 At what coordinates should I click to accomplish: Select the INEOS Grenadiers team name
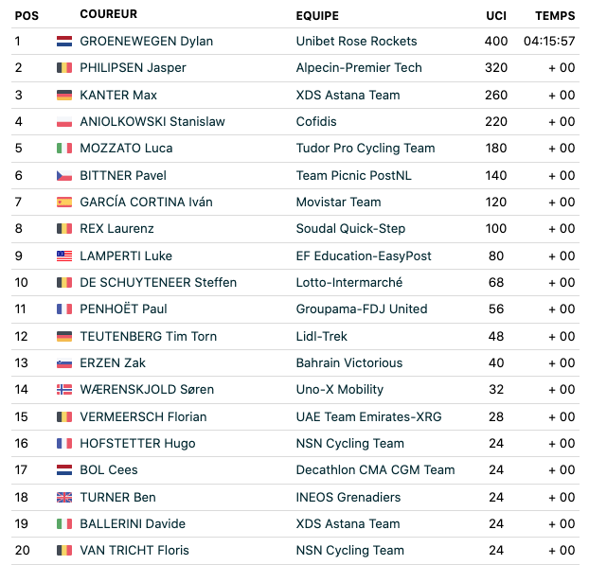point(348,498)
